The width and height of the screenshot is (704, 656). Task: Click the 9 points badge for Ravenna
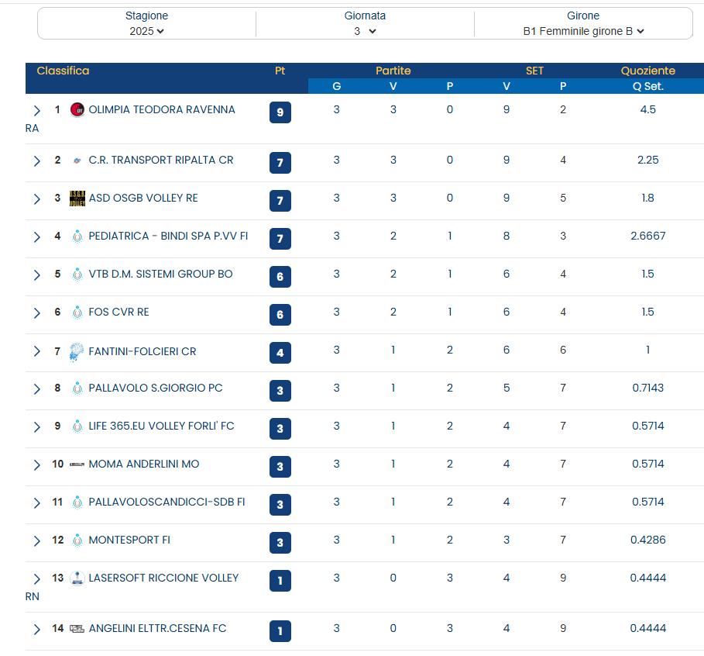point(280,112)
